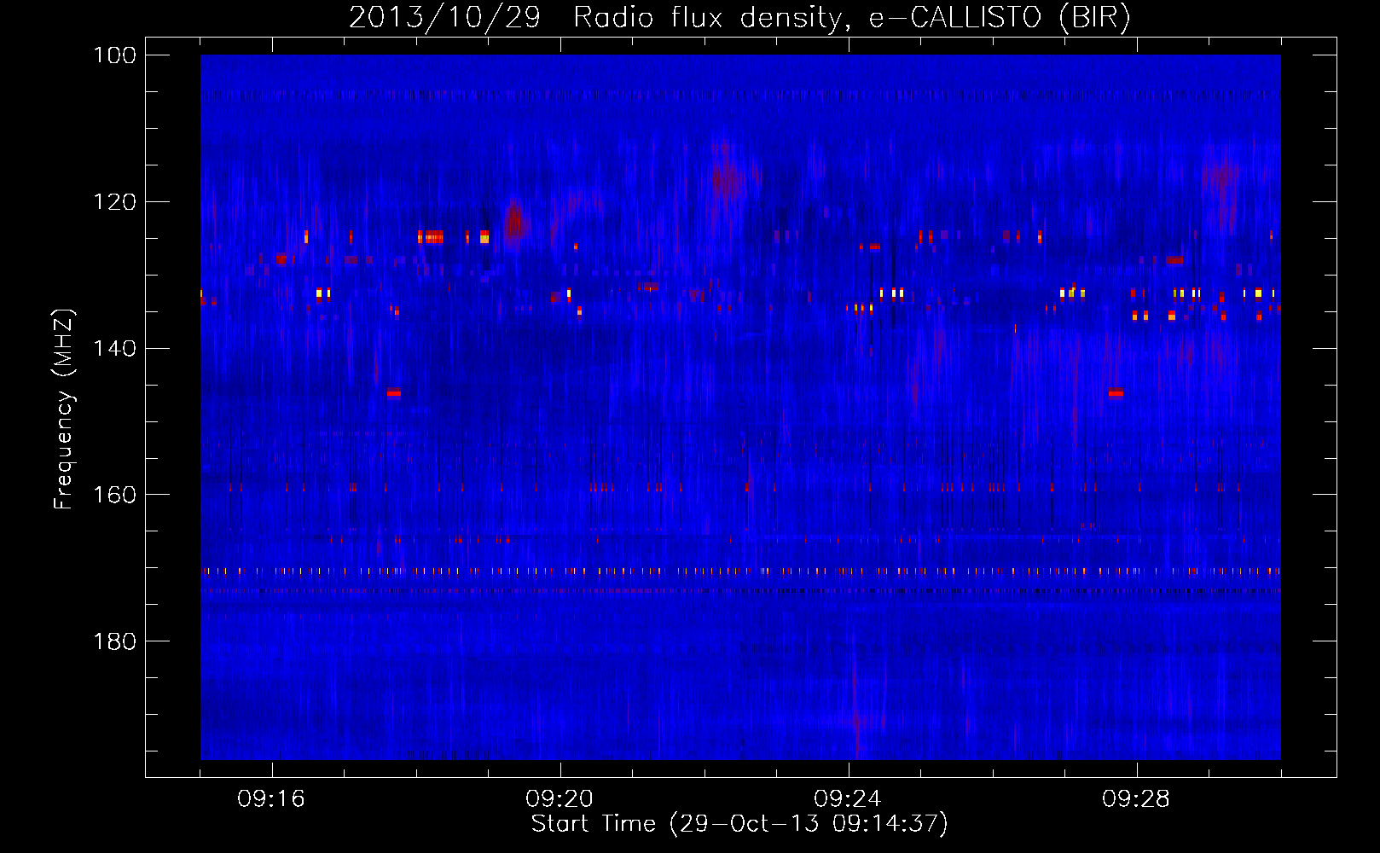Image resolution: width=1380 pixels, height=853 pixels.
Task: Click the 09:20 time tick label
Action: 560,799
